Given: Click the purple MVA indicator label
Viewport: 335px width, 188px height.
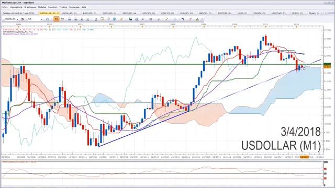Looking at the screenshot, I should (x=20, y=34).
